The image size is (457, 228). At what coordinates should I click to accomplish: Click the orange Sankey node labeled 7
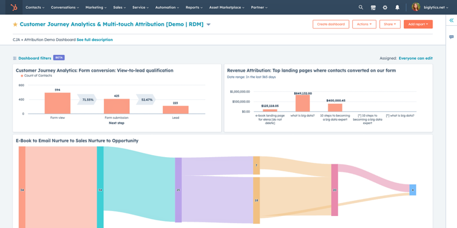256,165
